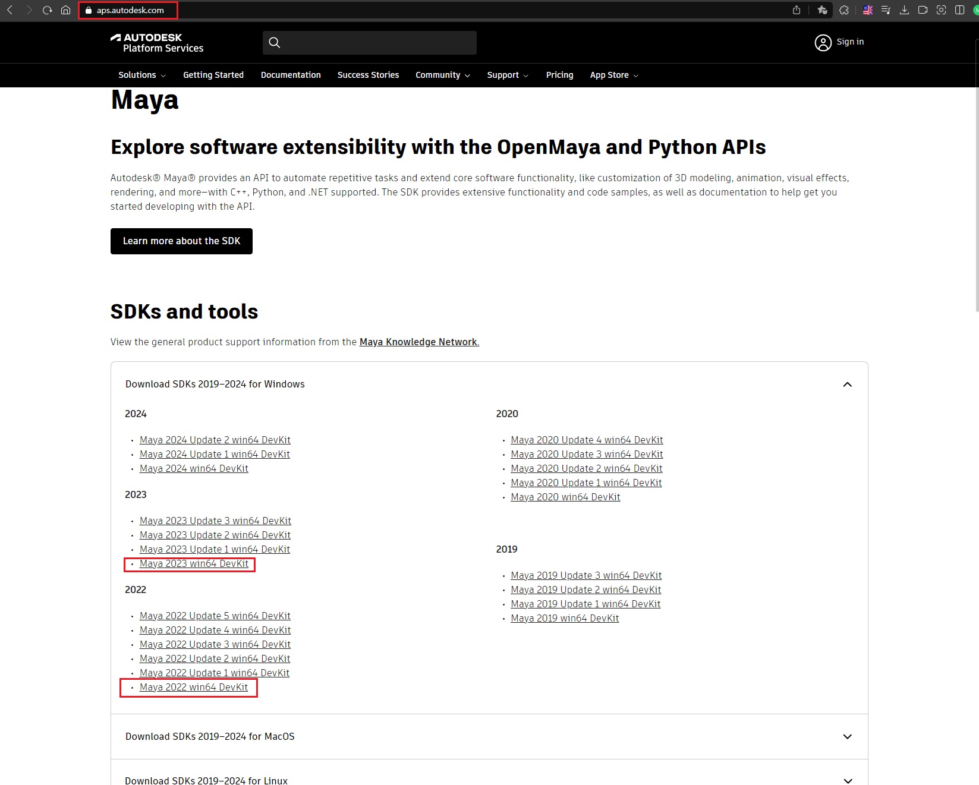Download Maya 2020 win64 DevKit
Viewport: 979px width, 785px height.
click(x=565, y=497)
